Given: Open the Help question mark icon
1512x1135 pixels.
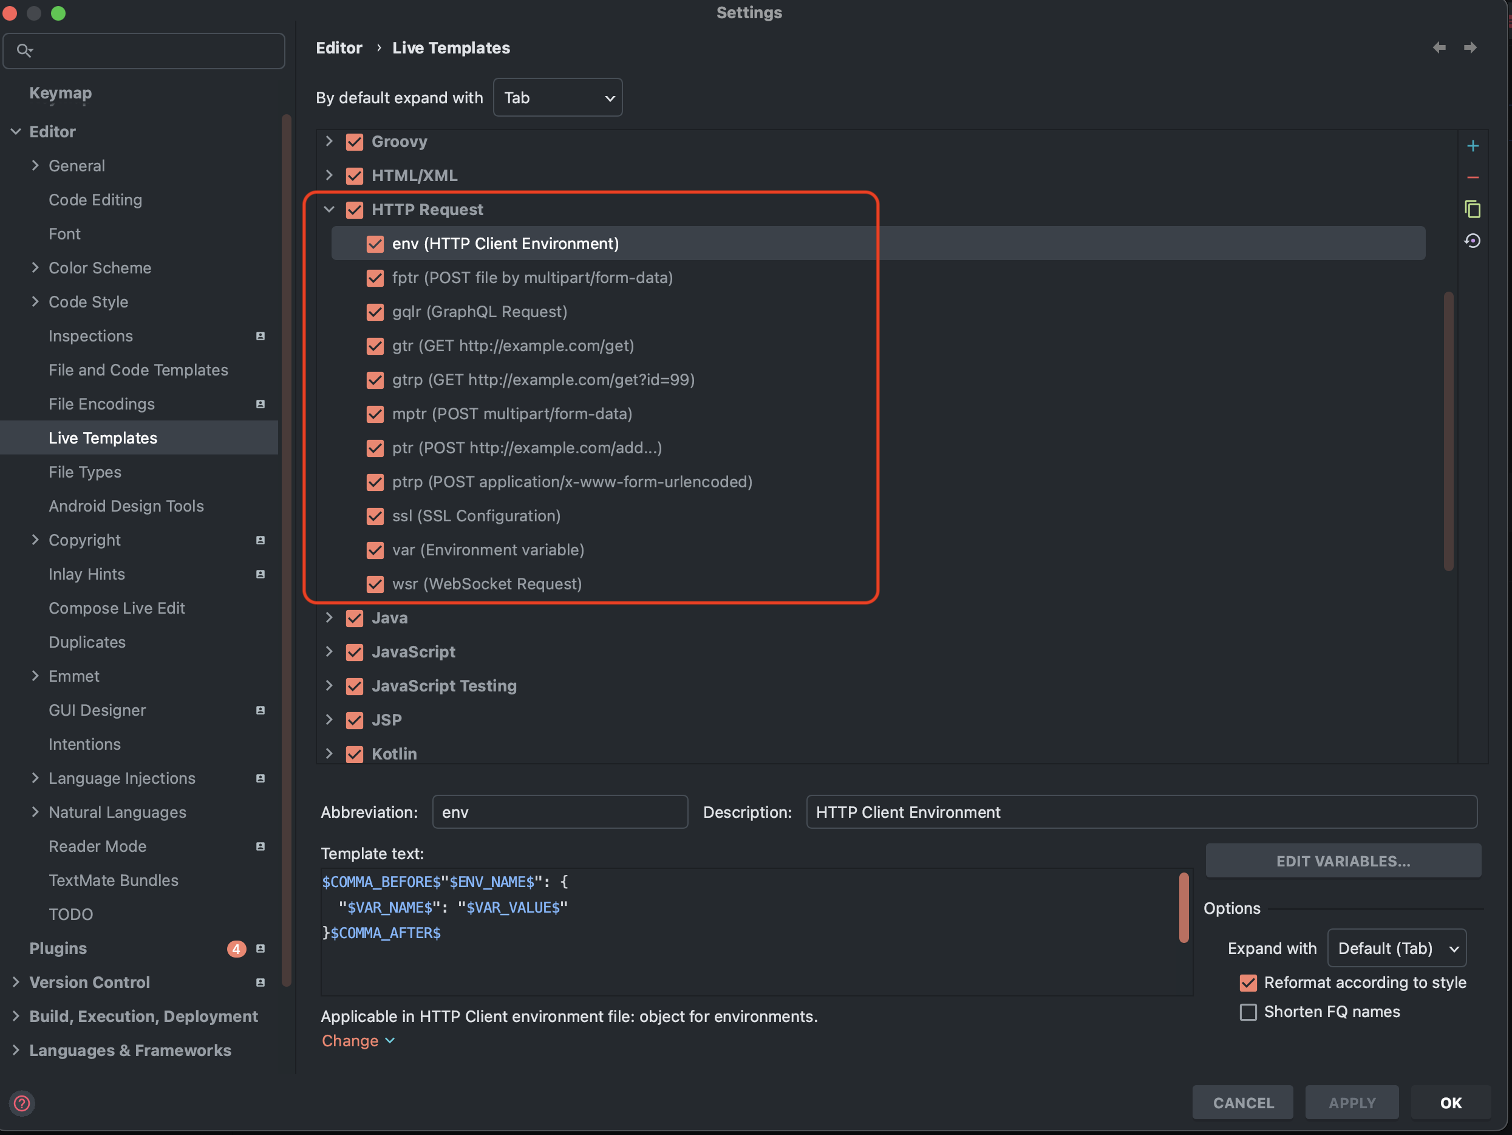Looking at the screenshot, I should pos(22,1103).
